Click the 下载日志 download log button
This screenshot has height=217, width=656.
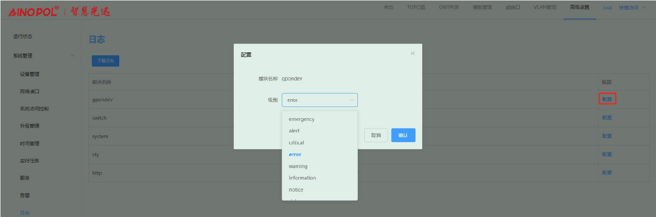pyautogui.click(x=106, y=61)
